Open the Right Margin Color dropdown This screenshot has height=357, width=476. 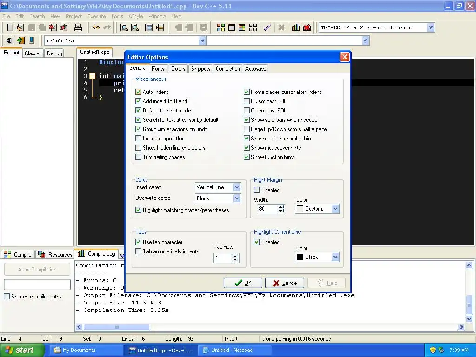(335, 209)
